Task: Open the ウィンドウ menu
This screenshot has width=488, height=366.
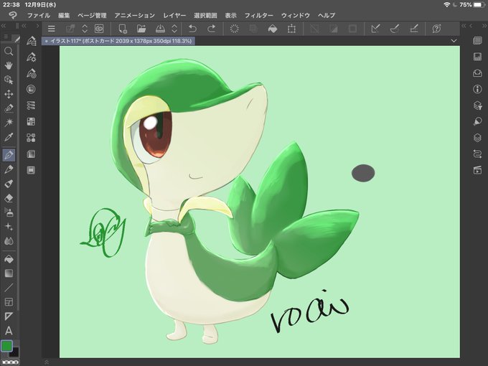Action: click(296, 15)
